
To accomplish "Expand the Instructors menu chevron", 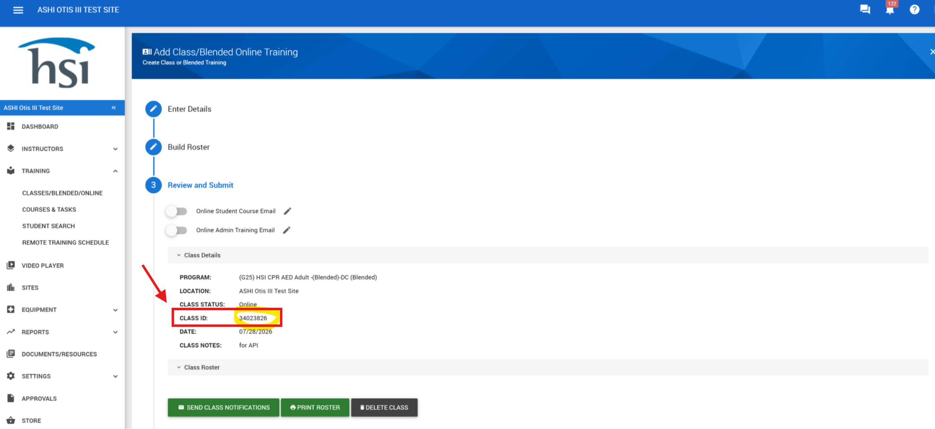I will (116, 149).
